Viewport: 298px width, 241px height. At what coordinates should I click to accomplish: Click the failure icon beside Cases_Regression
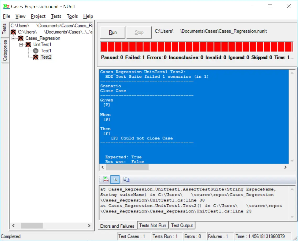coord(21,38)
